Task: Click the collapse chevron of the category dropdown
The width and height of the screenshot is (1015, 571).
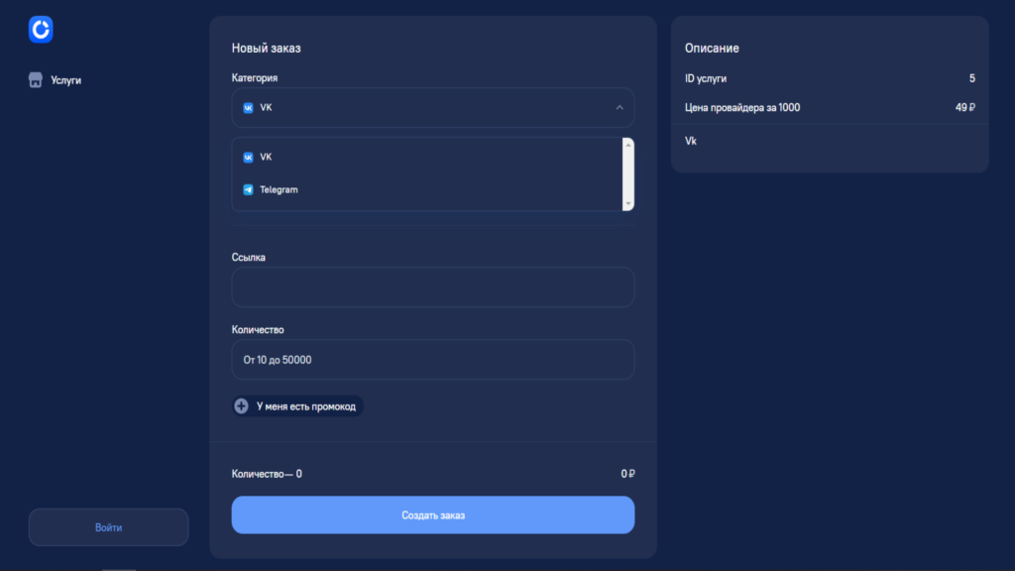Action: coord(620,107)
